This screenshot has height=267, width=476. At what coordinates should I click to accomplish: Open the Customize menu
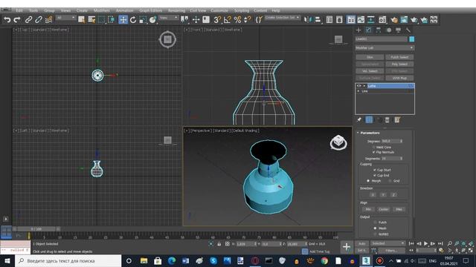pos(219,10)
